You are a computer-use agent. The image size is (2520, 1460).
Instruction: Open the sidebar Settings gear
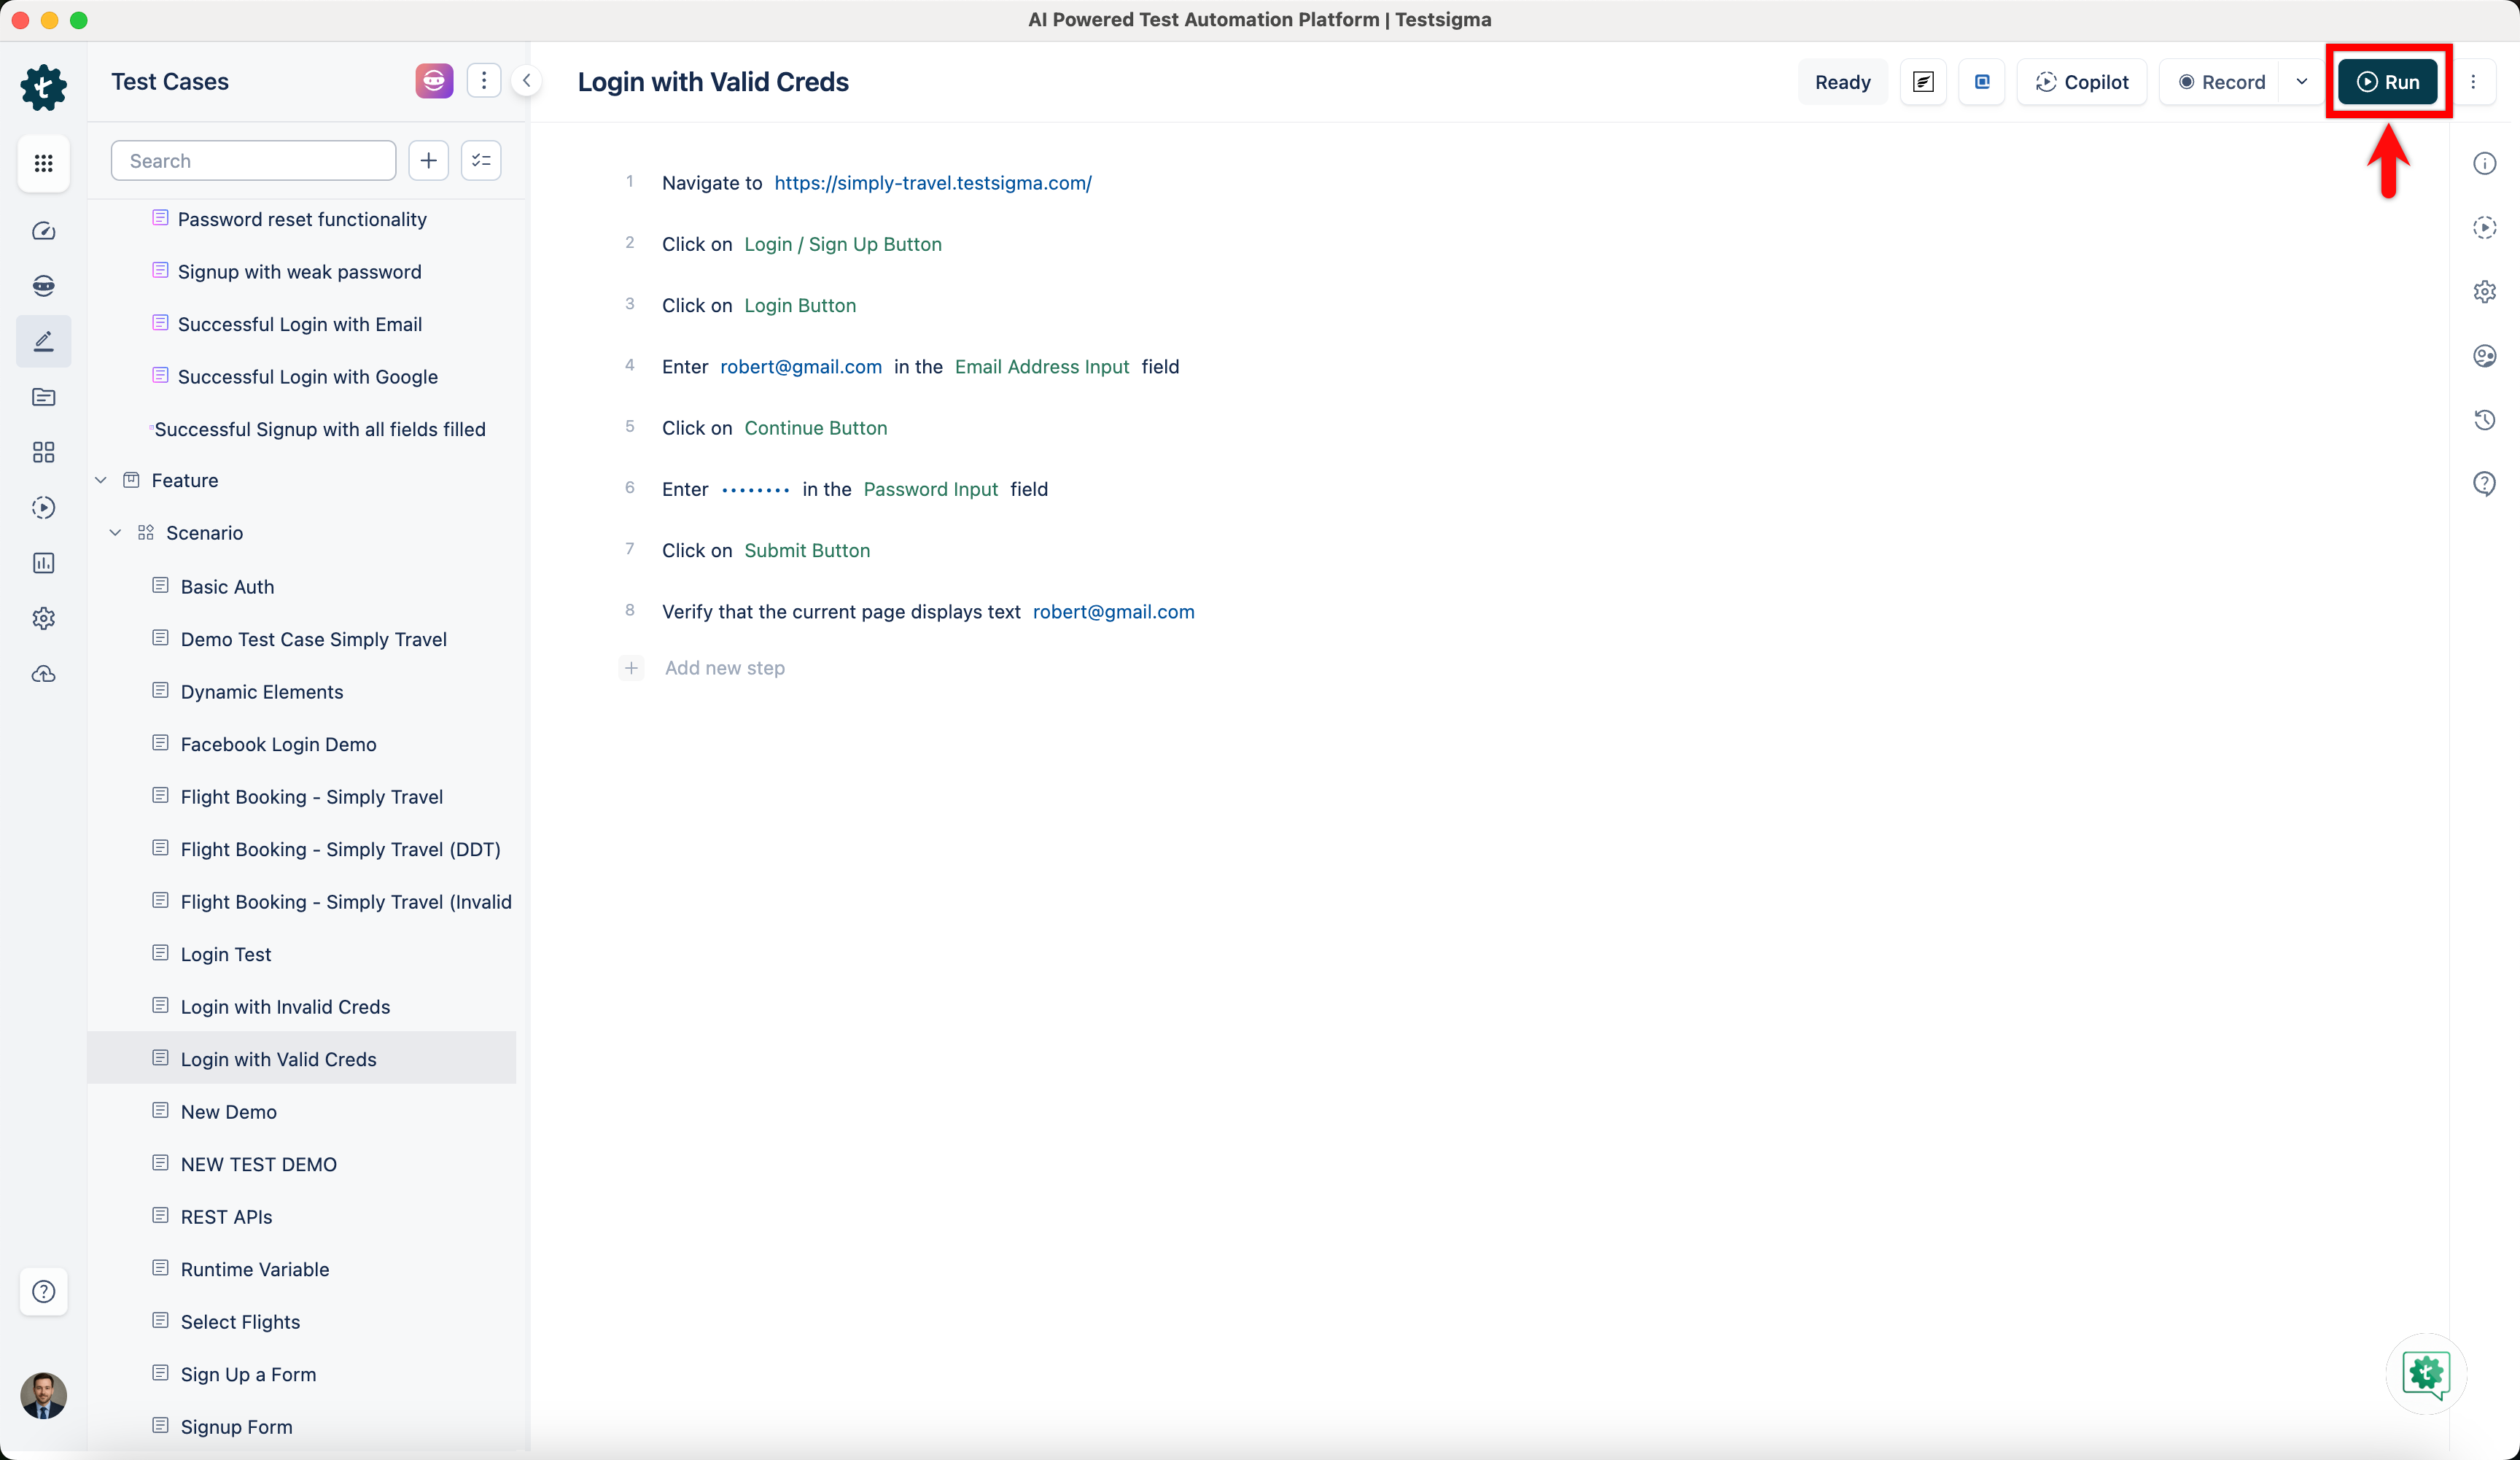(x=43, y=618)
